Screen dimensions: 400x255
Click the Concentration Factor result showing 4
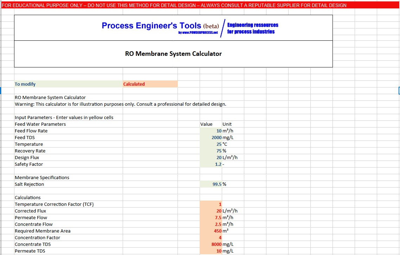(x=211, y=237)
